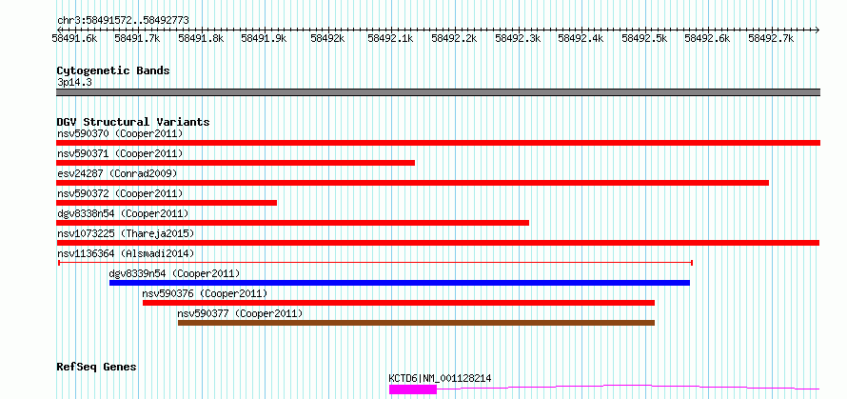Screen dimensions: 847x399
Task: Select the nsv590371 (Cooper2011) variant bar
Action: (235, 163)
